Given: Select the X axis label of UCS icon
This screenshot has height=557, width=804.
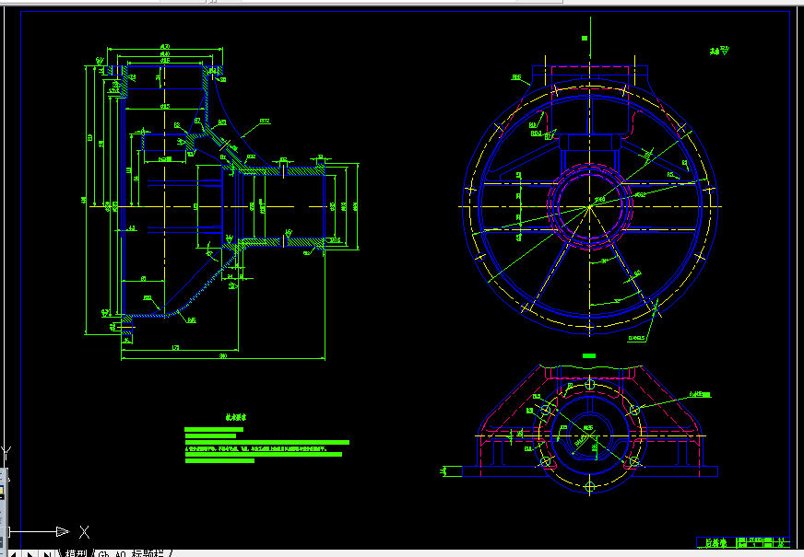Looking at the screenshot, I should pyautogui.click(x=85, y=532).
